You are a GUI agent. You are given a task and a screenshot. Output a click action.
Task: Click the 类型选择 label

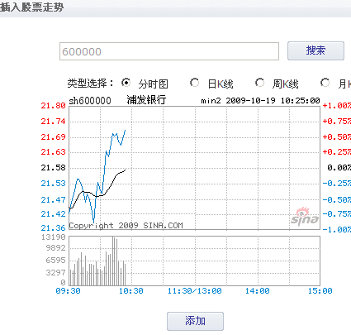pyautogui.click(x=90, y=84)
